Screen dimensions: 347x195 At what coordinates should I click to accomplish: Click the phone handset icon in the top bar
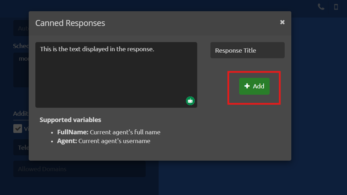click(x=321, y=7)
